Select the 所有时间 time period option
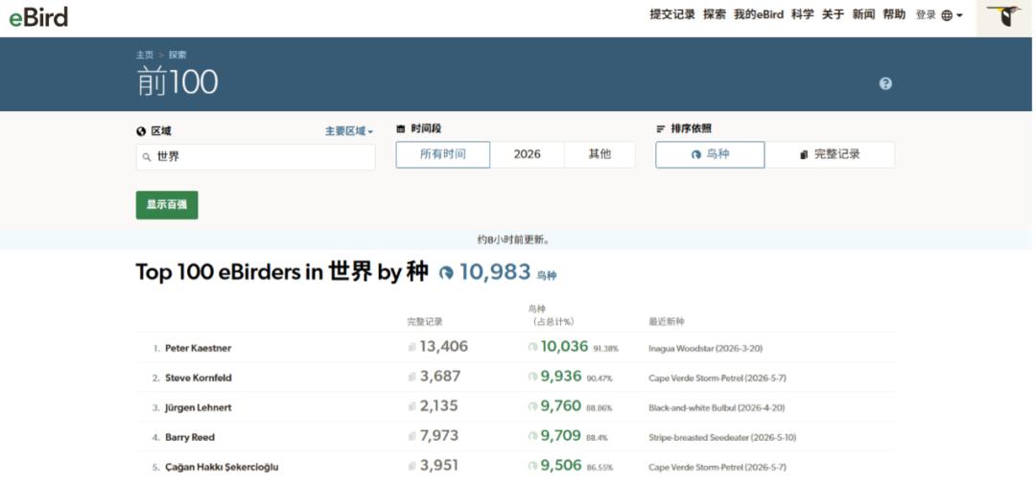 pos(442,154)
